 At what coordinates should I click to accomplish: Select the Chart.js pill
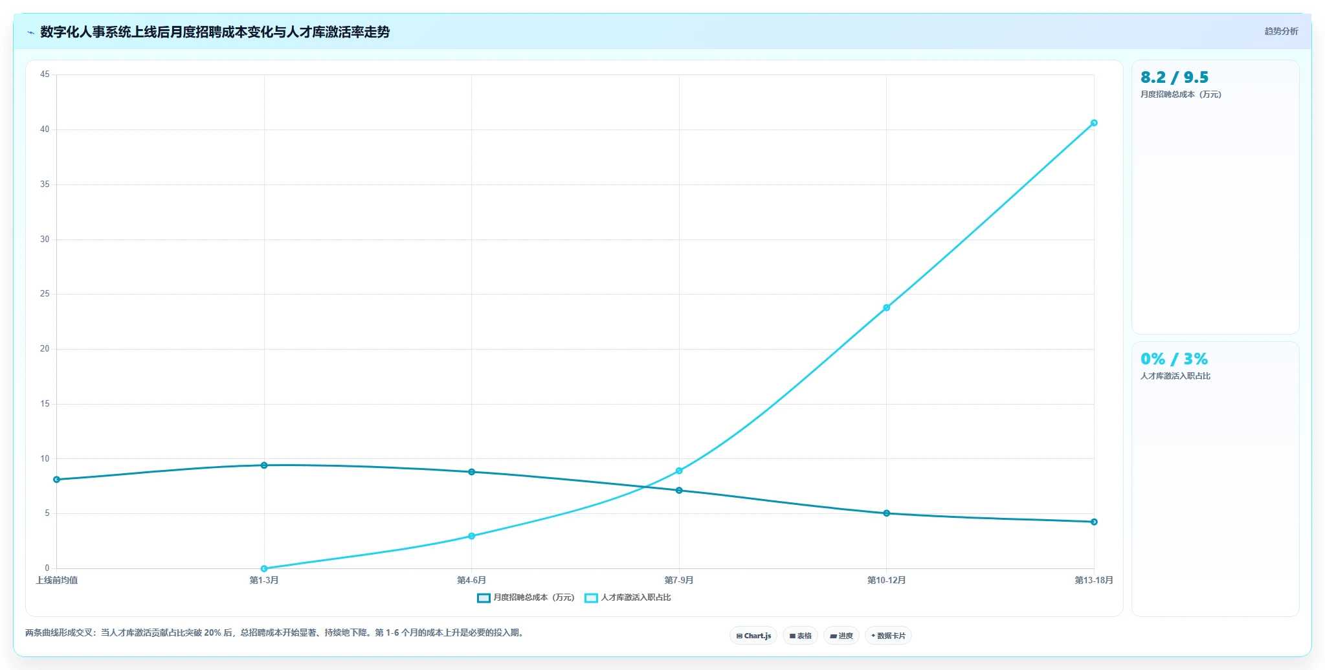pos(753,636)
